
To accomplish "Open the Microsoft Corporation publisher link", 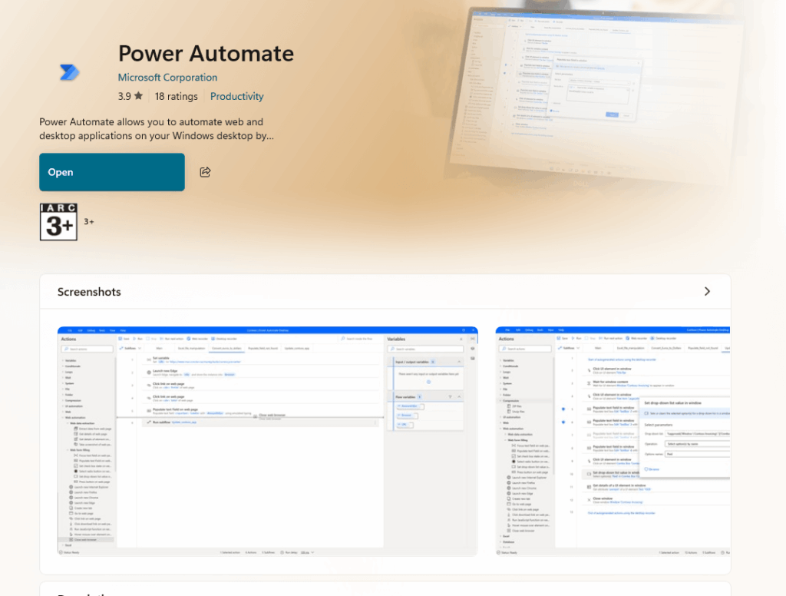I will (167, 78).
